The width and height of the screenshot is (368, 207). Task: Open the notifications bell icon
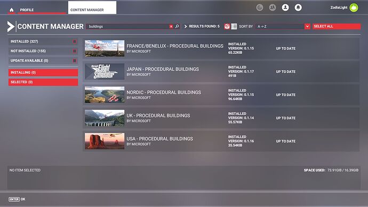(298, 7)
